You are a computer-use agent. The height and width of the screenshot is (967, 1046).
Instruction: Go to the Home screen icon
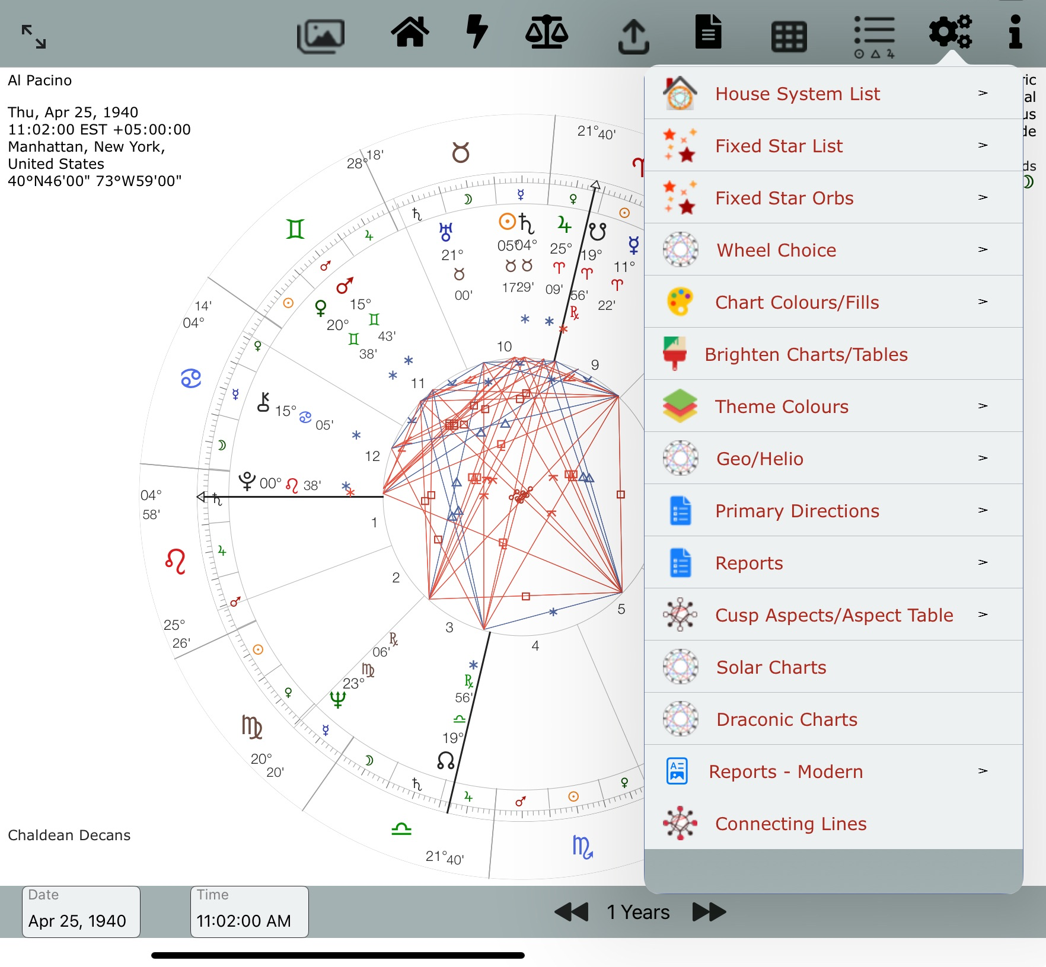[x=410, y=33]
